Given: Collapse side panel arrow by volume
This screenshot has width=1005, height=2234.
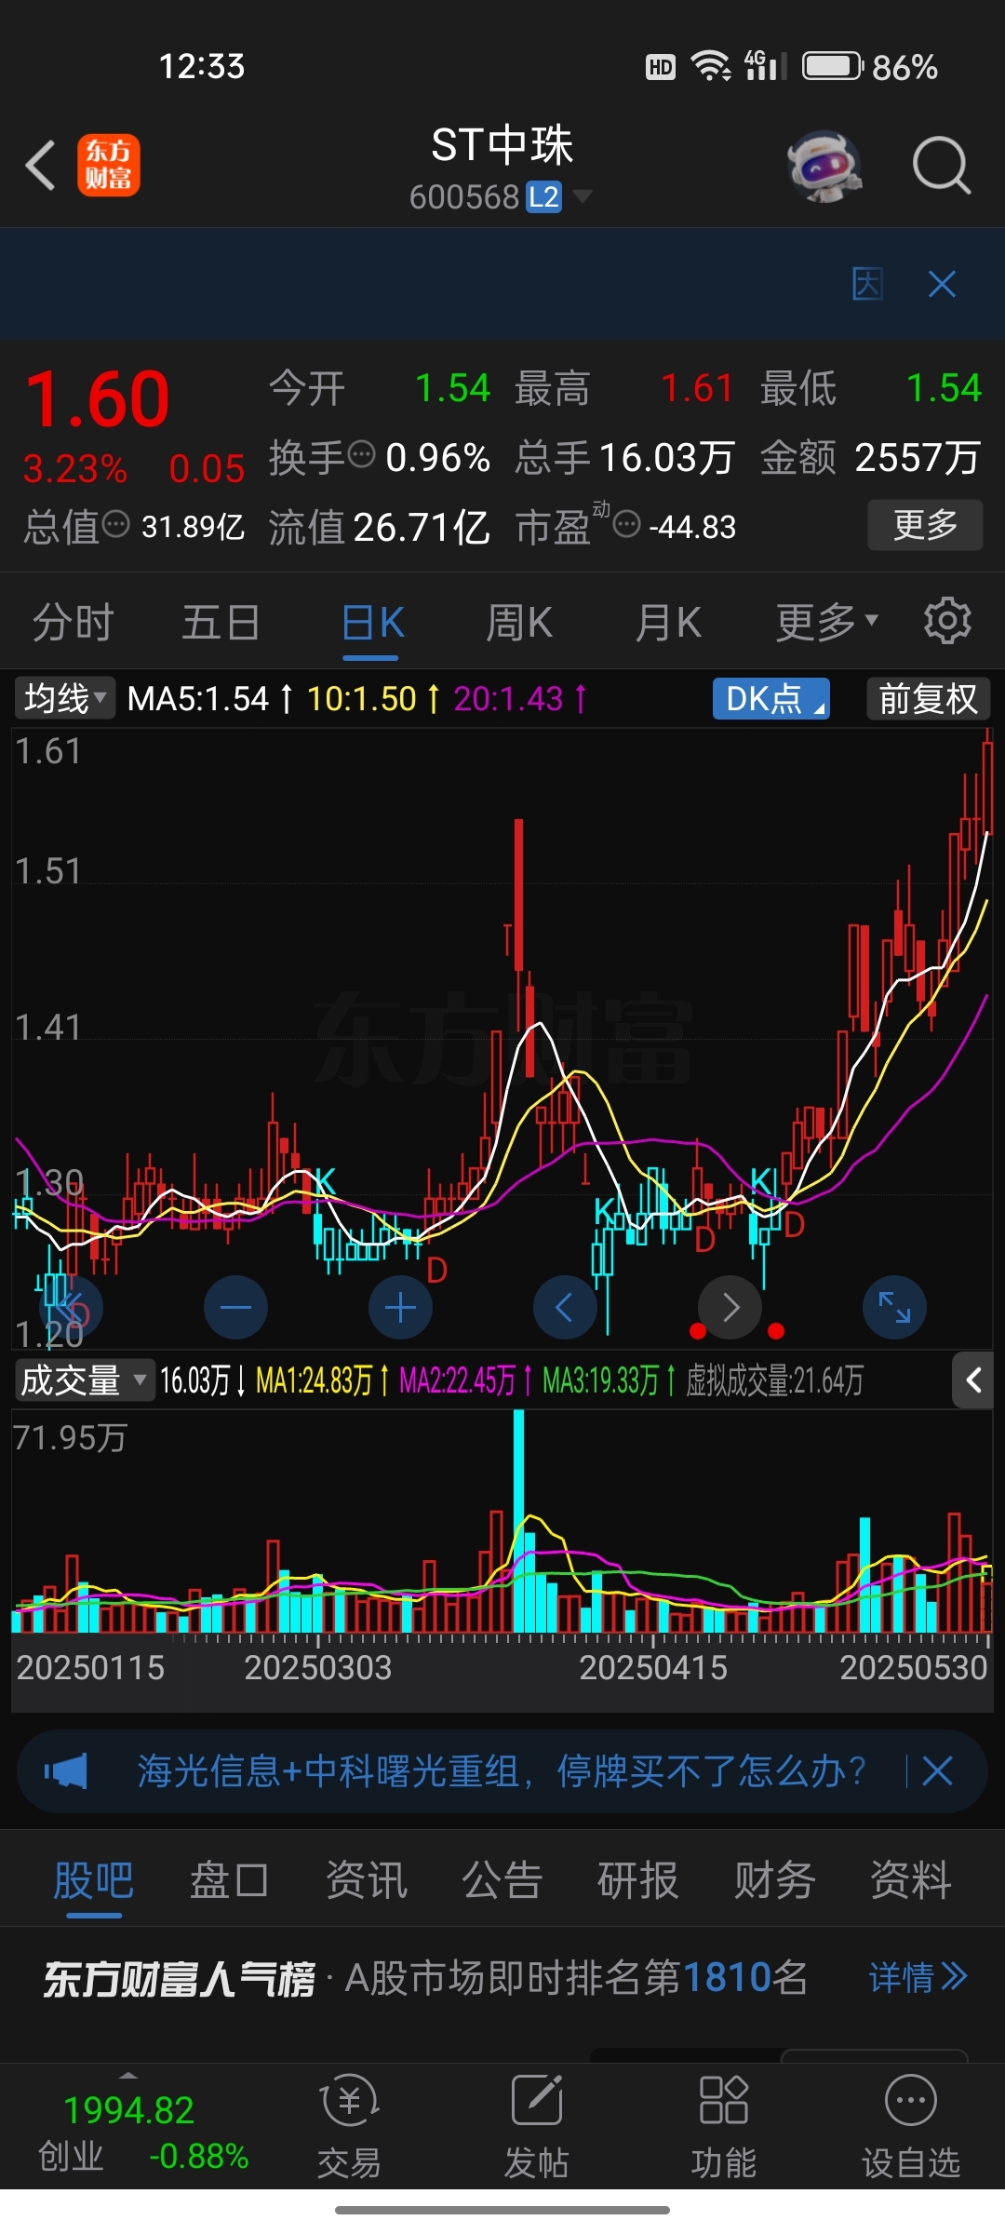Looking at the screenshot, I should pos(973,1379).
